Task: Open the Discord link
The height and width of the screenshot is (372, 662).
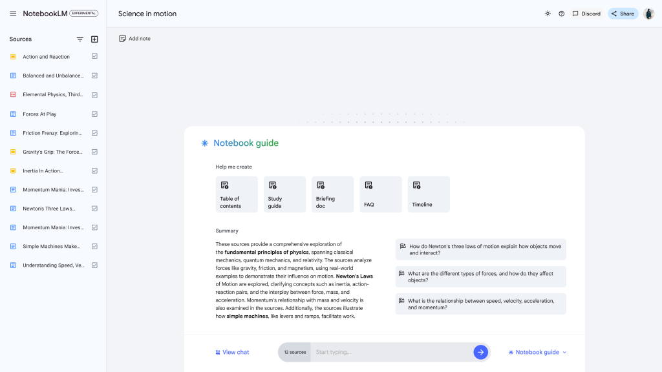Action: (585, 13)
